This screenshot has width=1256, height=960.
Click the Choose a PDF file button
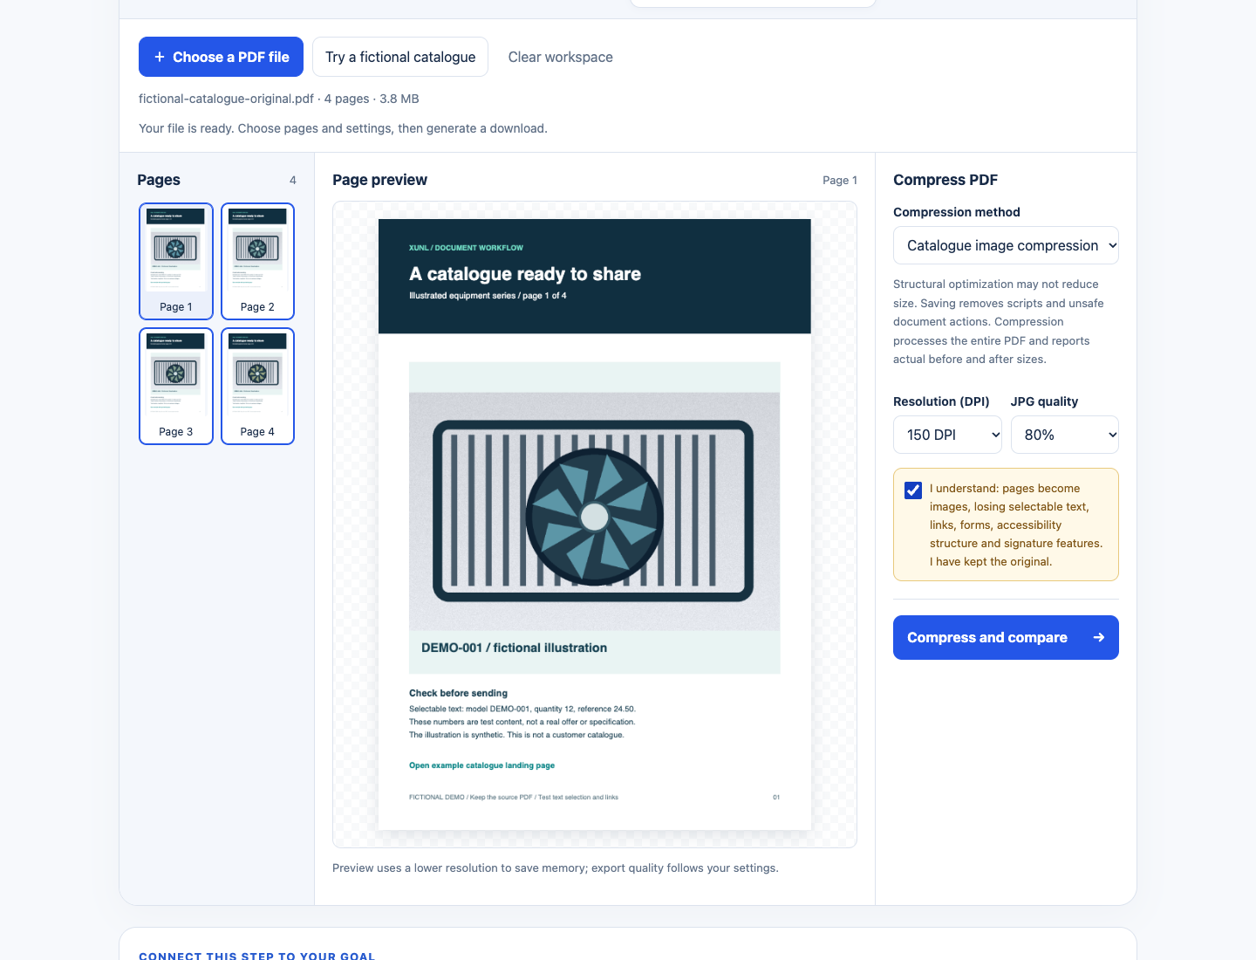(221, 57)
